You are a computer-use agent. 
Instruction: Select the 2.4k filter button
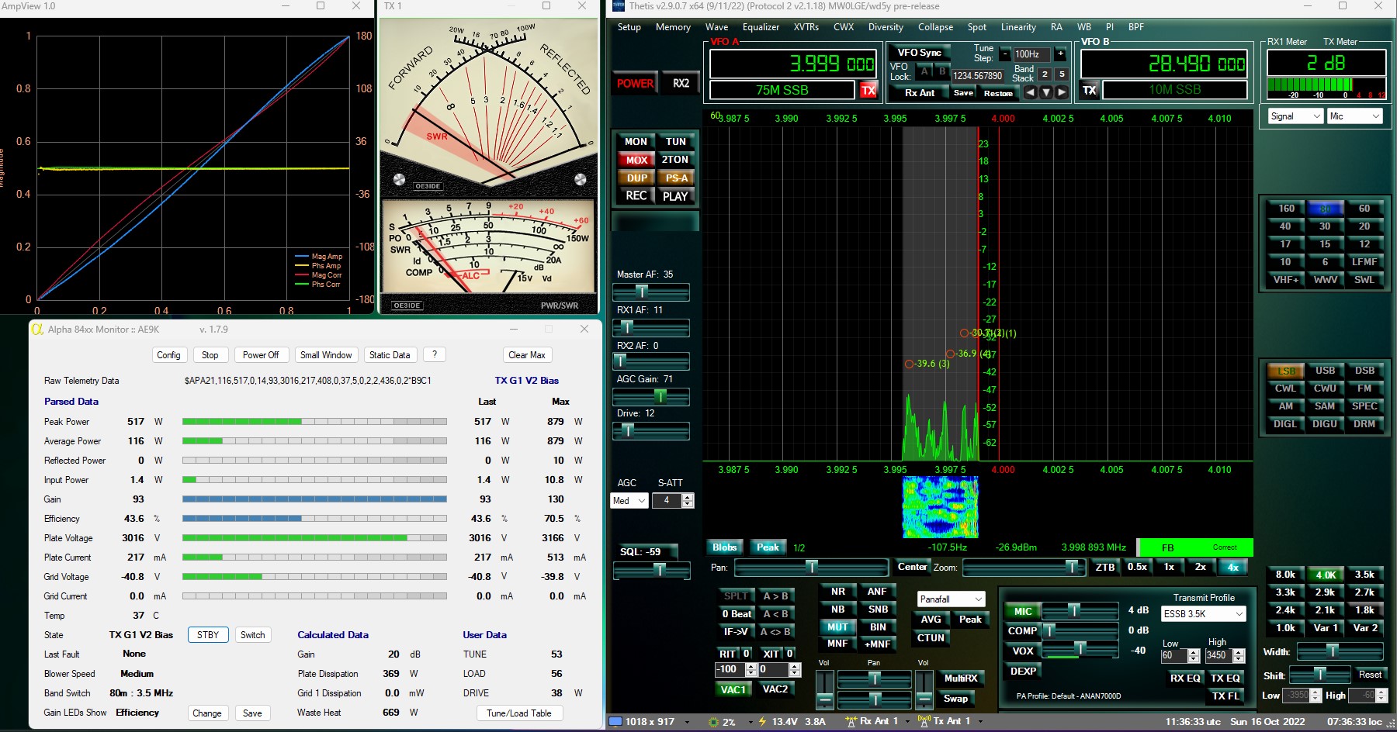point(1285,610)
